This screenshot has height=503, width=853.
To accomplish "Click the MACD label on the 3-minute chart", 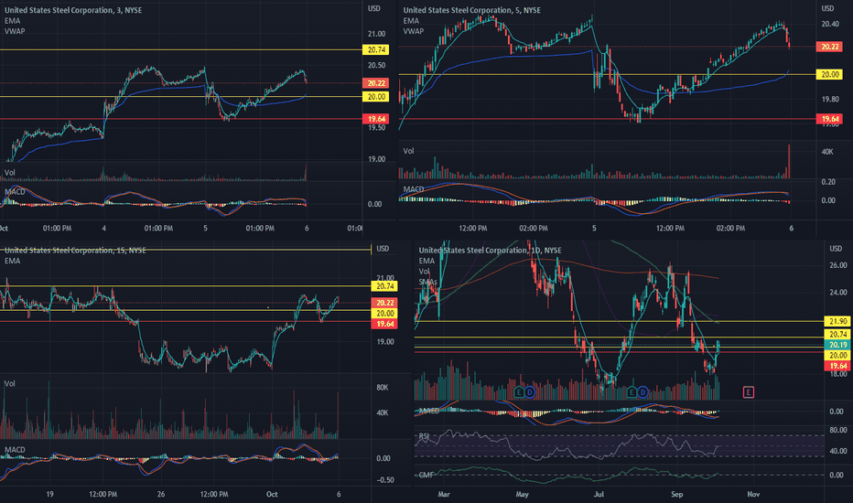I will point(15,191).
